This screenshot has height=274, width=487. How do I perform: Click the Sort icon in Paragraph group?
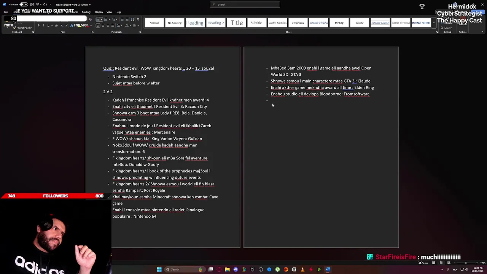pos(132,19)
